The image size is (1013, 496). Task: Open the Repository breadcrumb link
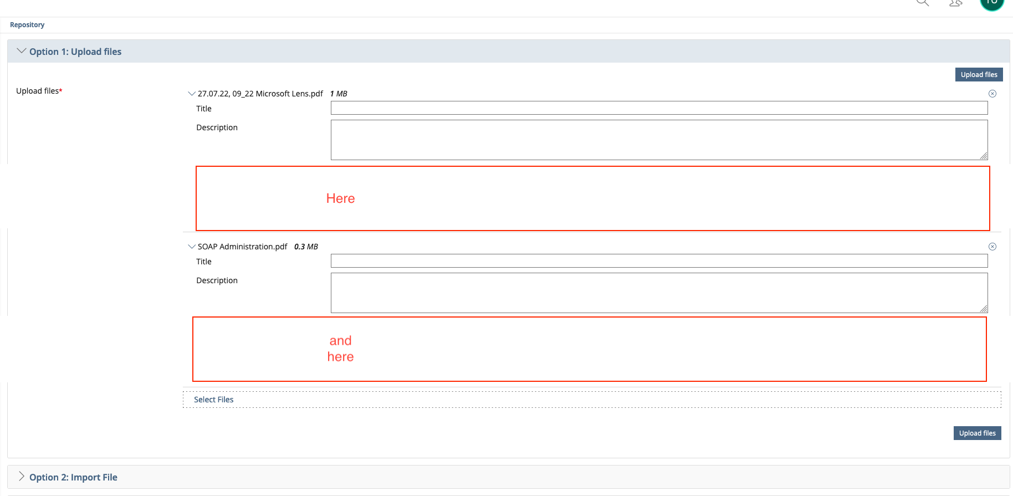coord(27,25)
